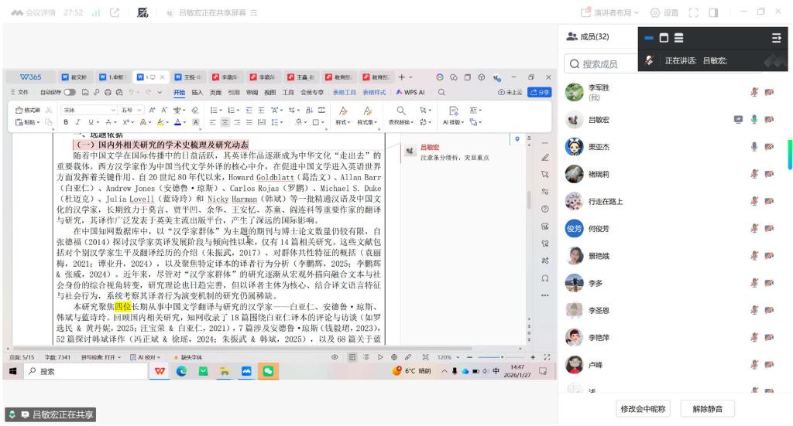Toggle camera icon for member 吕敏宏

coord(769,120)
